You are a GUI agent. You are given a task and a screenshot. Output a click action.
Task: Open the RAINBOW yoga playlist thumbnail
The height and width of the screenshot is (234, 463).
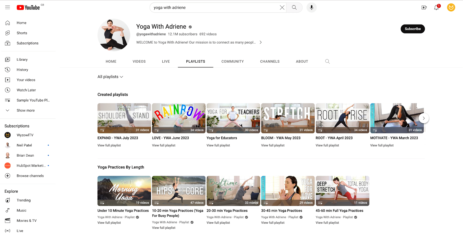pyautogui.click(x=179, y=118)
